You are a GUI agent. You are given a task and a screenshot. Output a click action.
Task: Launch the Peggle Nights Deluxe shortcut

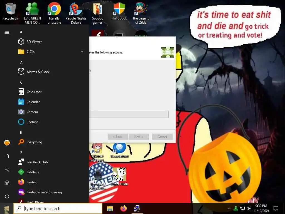click(x=76, y=13)
